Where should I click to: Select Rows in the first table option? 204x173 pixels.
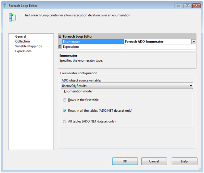tap(65, 100)
